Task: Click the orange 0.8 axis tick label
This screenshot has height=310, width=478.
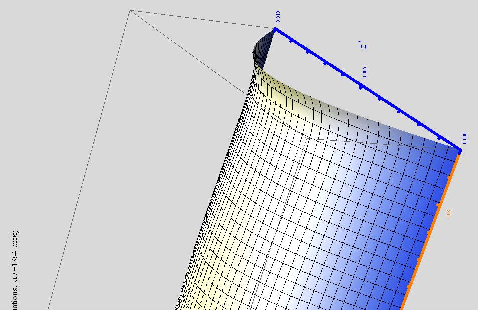Action: [448, 213]
